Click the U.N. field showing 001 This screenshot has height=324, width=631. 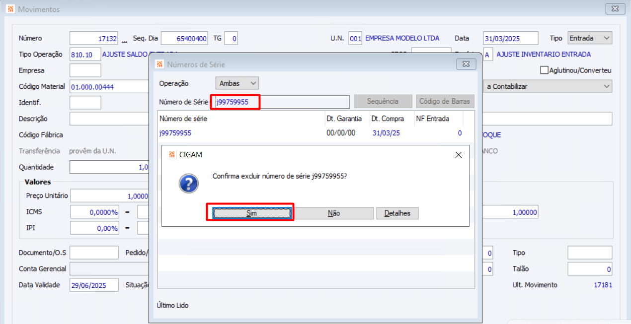(x=355, y=38)
